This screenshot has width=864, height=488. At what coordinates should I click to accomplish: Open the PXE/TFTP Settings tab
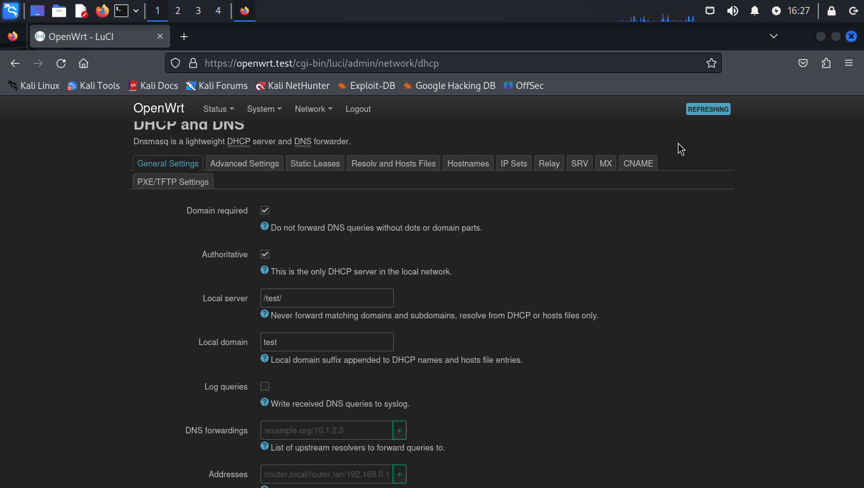point(173,182)
